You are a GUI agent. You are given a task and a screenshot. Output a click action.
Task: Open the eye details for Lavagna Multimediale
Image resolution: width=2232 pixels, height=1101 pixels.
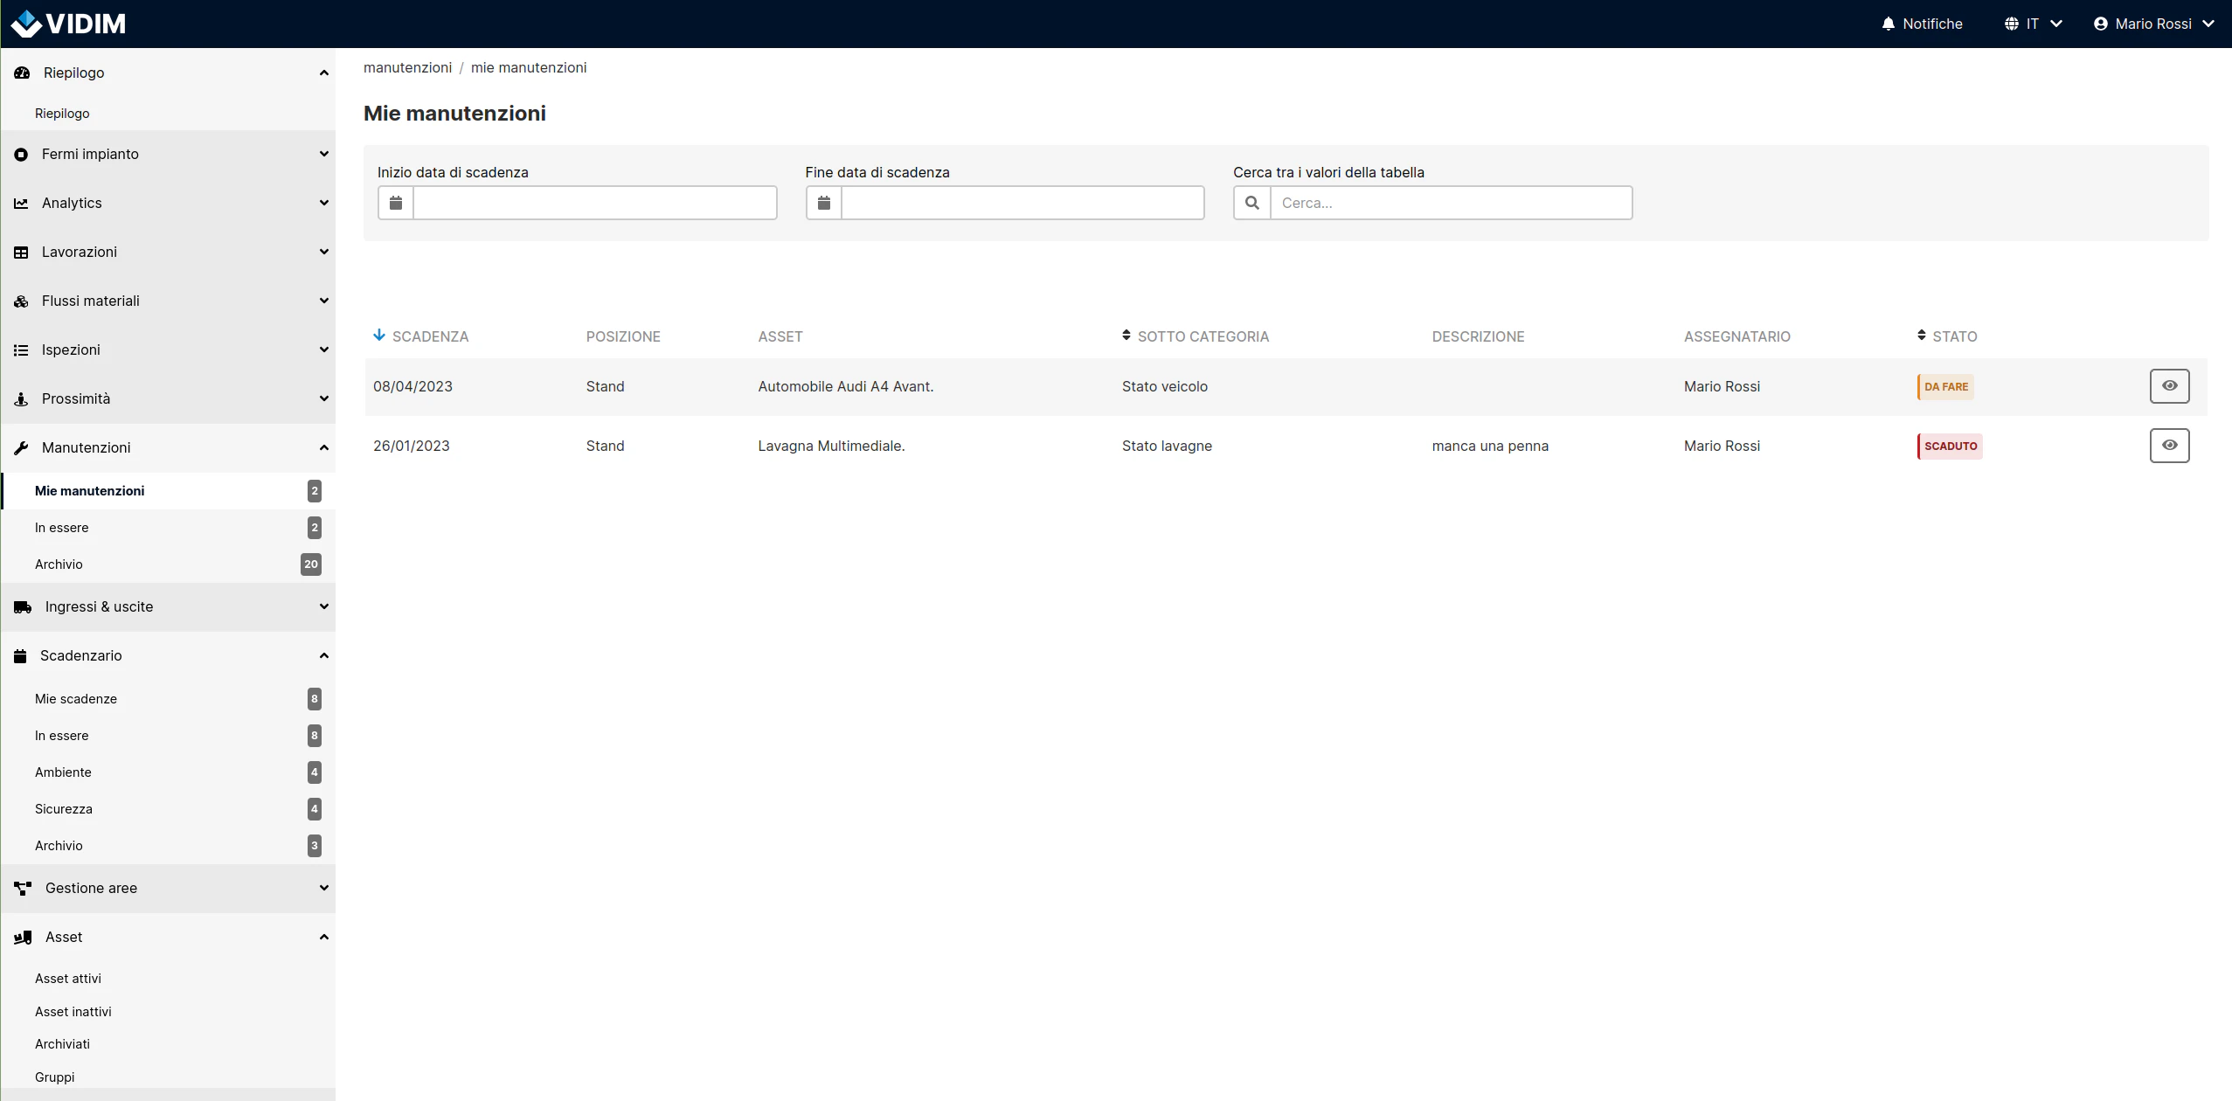click(x=2169, y=445)
